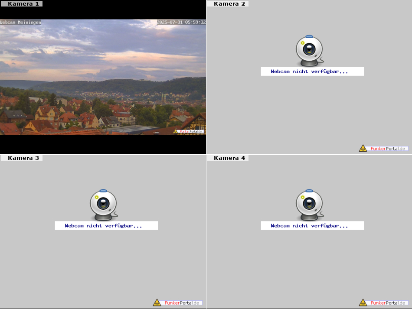
Task: Click the 2025-07-31 05:59:32 timestamp
Action: point(181,22)
